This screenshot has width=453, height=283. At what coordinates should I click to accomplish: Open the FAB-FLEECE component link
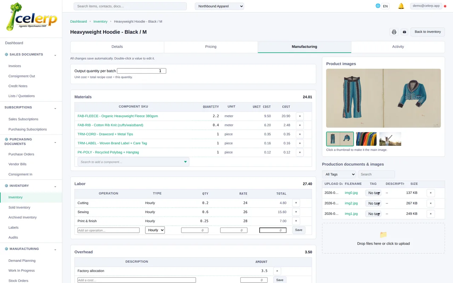118,116
